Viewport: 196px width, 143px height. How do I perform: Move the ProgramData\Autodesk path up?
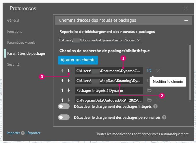[x=62, y=100]
